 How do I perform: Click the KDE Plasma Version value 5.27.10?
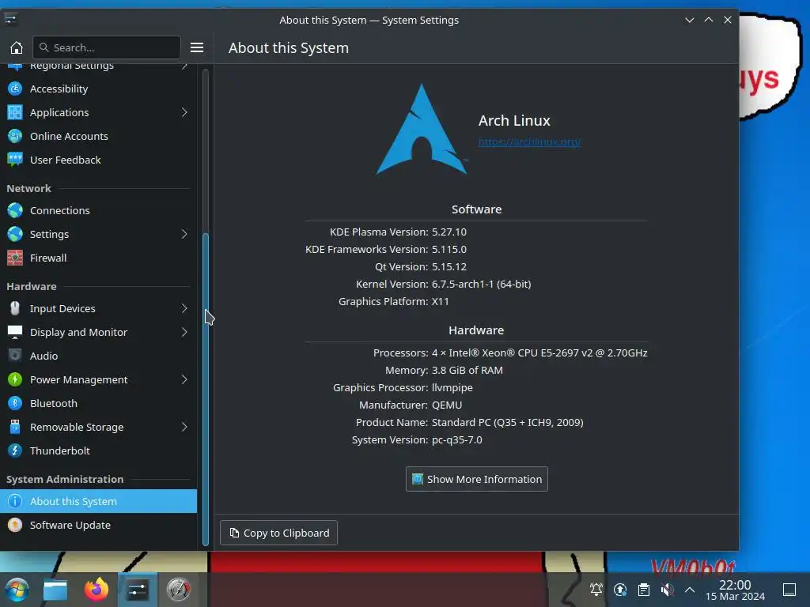[x=449, y=232]
